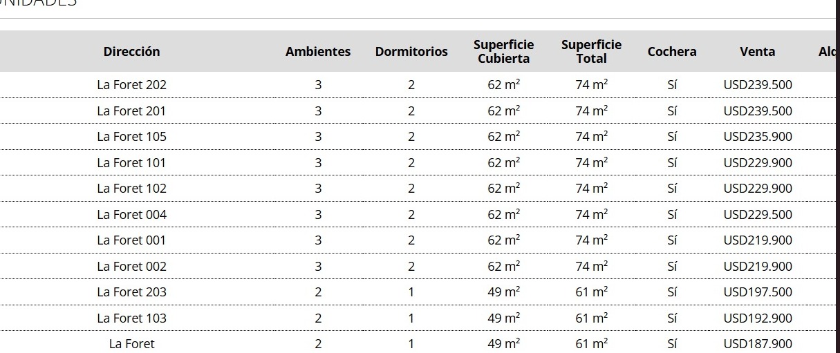Screen dimensions: 840x353
Task: Click the Superficie Total column header
Action: click(x=591, y=52)
